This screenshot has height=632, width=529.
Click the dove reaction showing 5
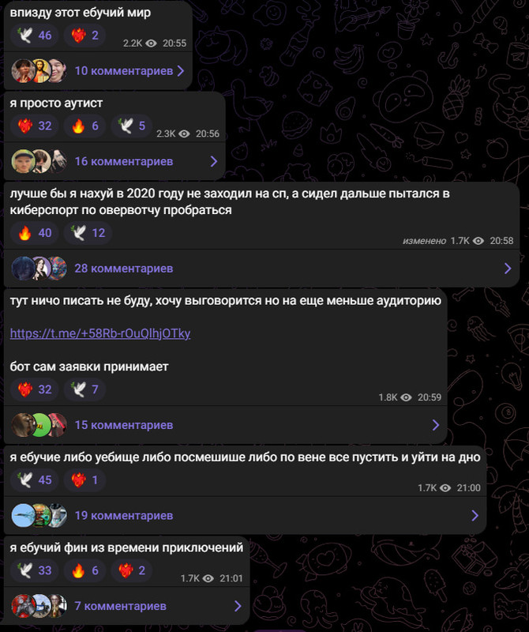coord(131,126)
